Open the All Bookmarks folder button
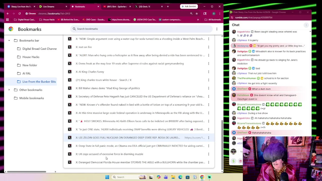 pyautogui.click(x=213, y=20)
